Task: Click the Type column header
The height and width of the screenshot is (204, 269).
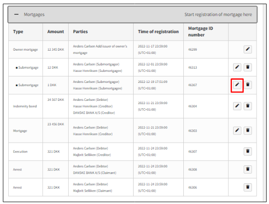Action: [x=18, y=32]
